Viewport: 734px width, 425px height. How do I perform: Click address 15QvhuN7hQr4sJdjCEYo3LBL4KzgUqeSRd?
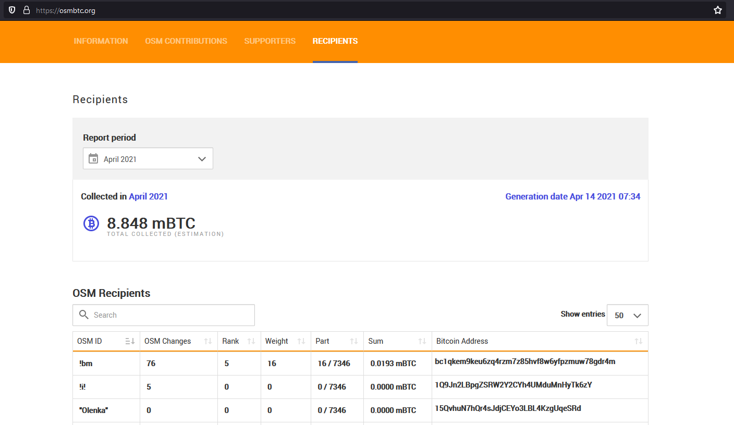point(508,408)
